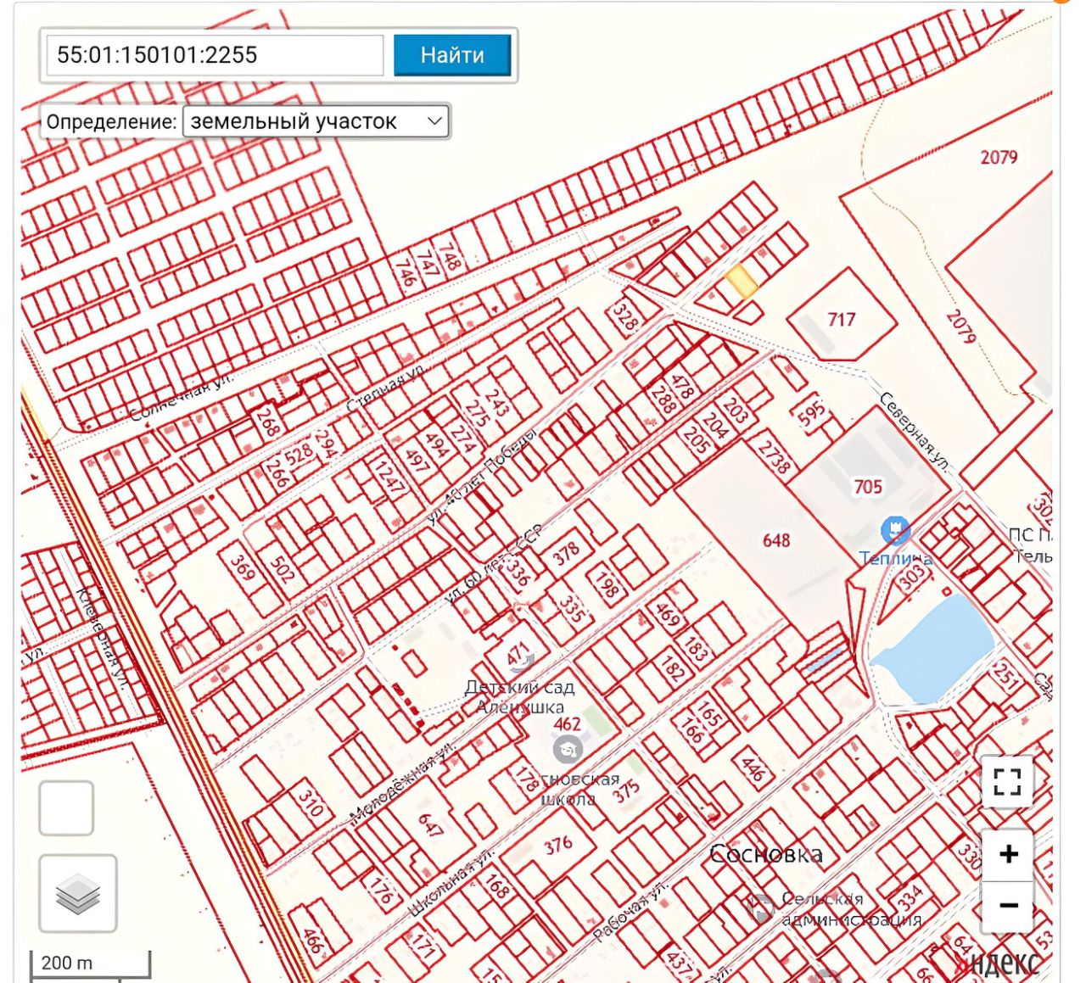Select parcel numbered 595
1086x983 pixels.
(811, 411)
